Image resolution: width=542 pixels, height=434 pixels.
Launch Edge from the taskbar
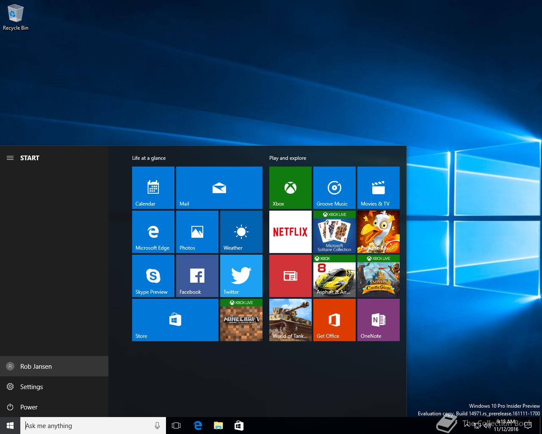coord(197,426)
